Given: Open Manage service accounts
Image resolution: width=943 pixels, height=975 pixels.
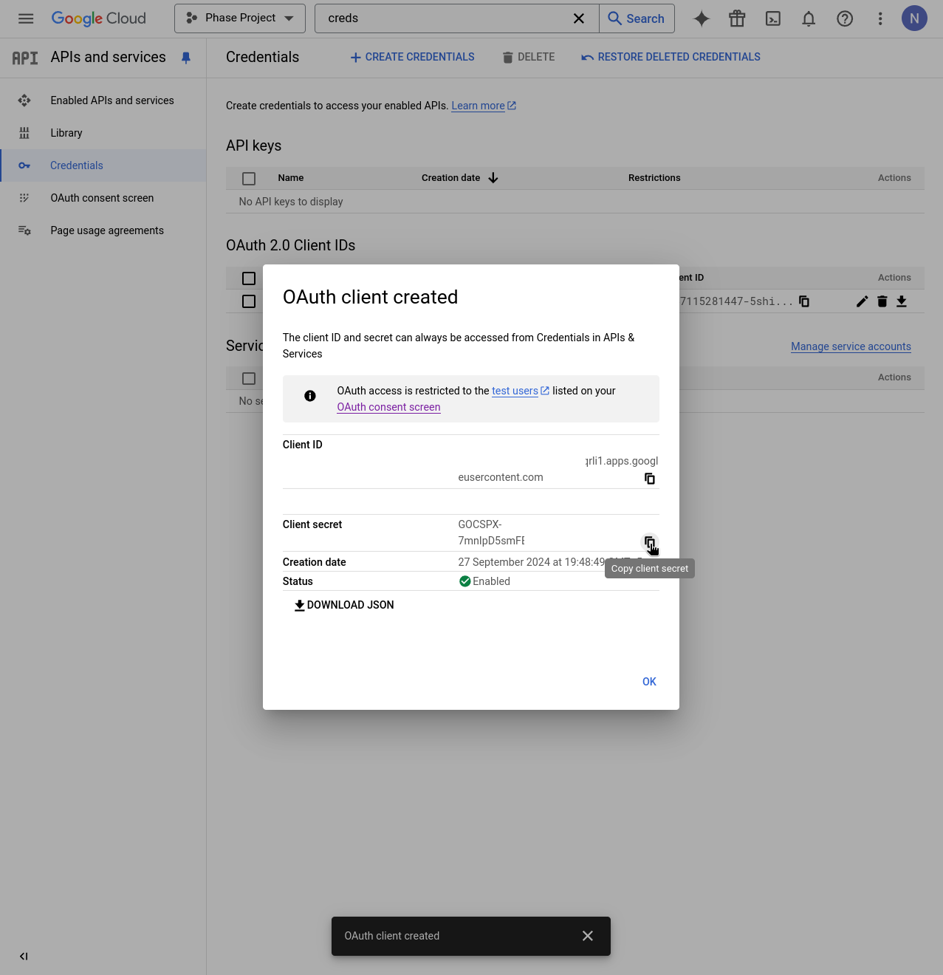Looking at the screenshot, I should point(850,346).
